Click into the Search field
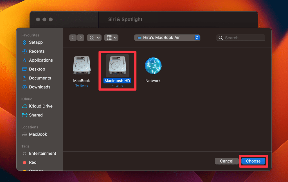 click(x=241, y=38)
